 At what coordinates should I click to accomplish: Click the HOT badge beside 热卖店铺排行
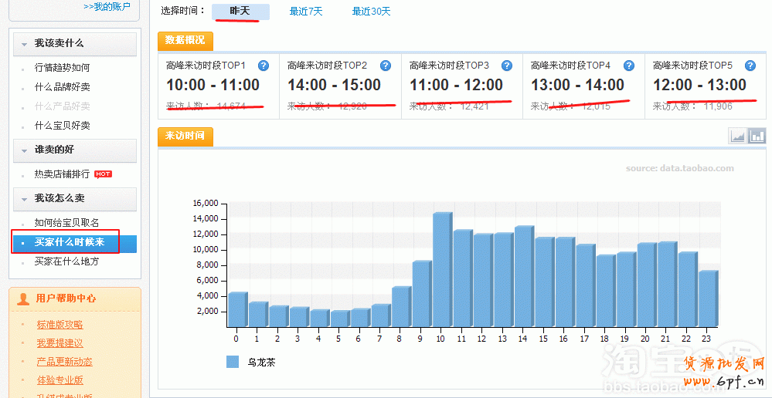point(103,174)
